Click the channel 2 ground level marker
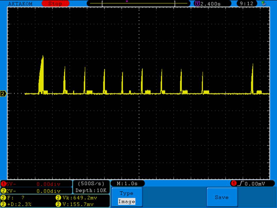 coord(3,94)
